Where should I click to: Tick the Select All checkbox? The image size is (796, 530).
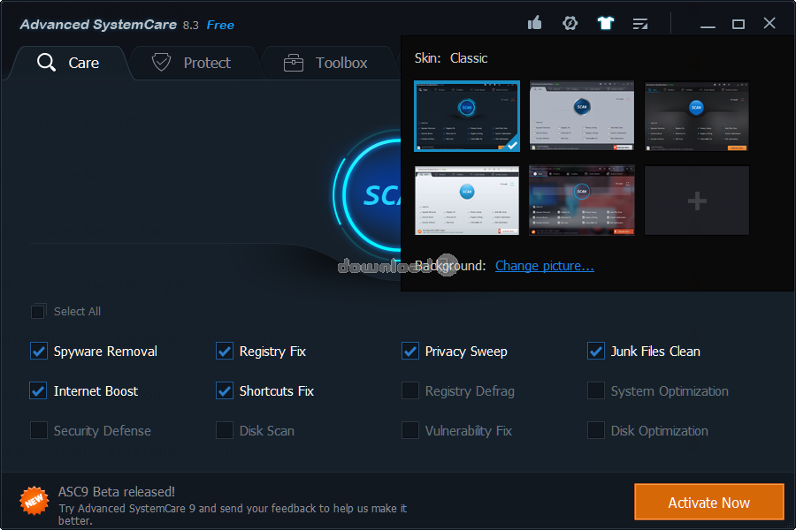pyautogui.click(x=38, y=312)
